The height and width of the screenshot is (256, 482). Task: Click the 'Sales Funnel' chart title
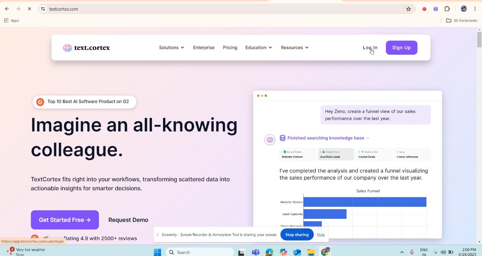tap(368, 191)
